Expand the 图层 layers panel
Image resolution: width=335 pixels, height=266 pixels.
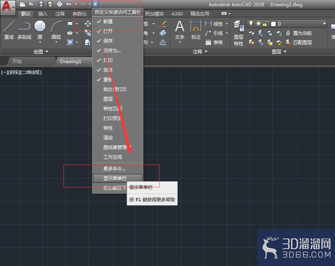coord(279,51)
